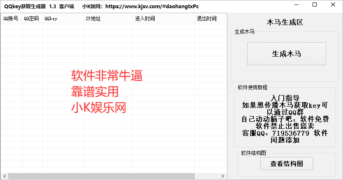Close the window with the X button
The height and width of the screenshot is (180, 343).
[334, 5]
